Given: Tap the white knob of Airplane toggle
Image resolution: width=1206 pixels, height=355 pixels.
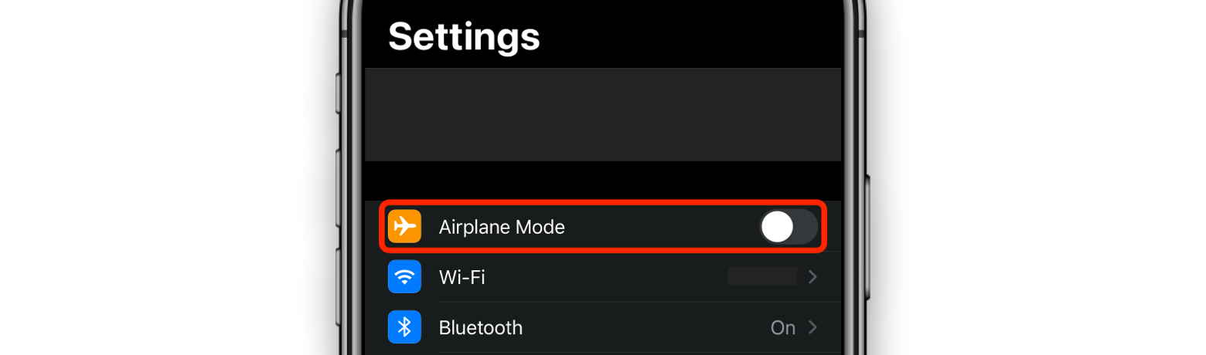Looking at the screenshot, I should [778, 227].
